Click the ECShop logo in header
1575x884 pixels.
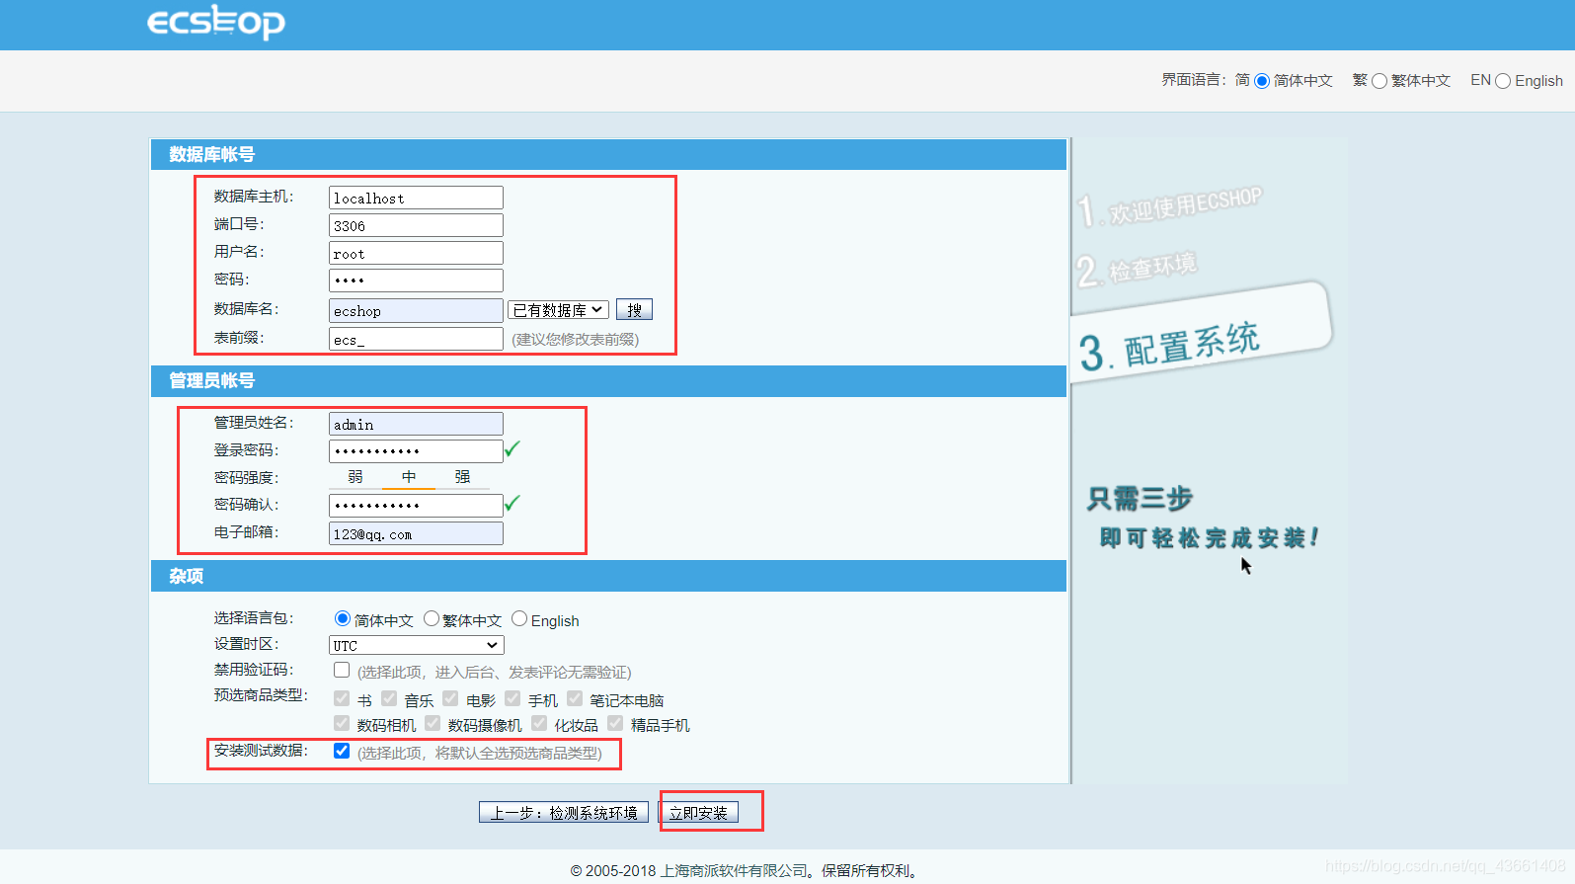click(x=216, y=22)
